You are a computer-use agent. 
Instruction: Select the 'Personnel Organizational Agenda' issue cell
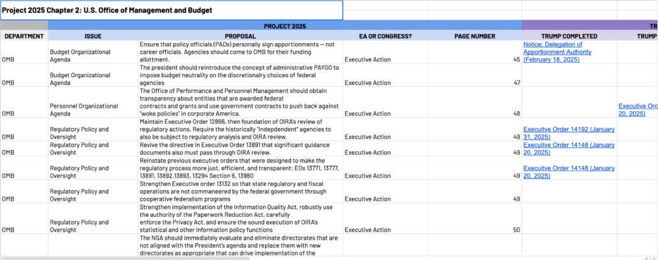click(93, 102)
